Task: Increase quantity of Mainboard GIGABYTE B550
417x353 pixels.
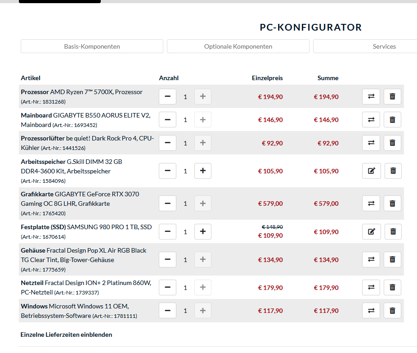Action: [202, 119]
